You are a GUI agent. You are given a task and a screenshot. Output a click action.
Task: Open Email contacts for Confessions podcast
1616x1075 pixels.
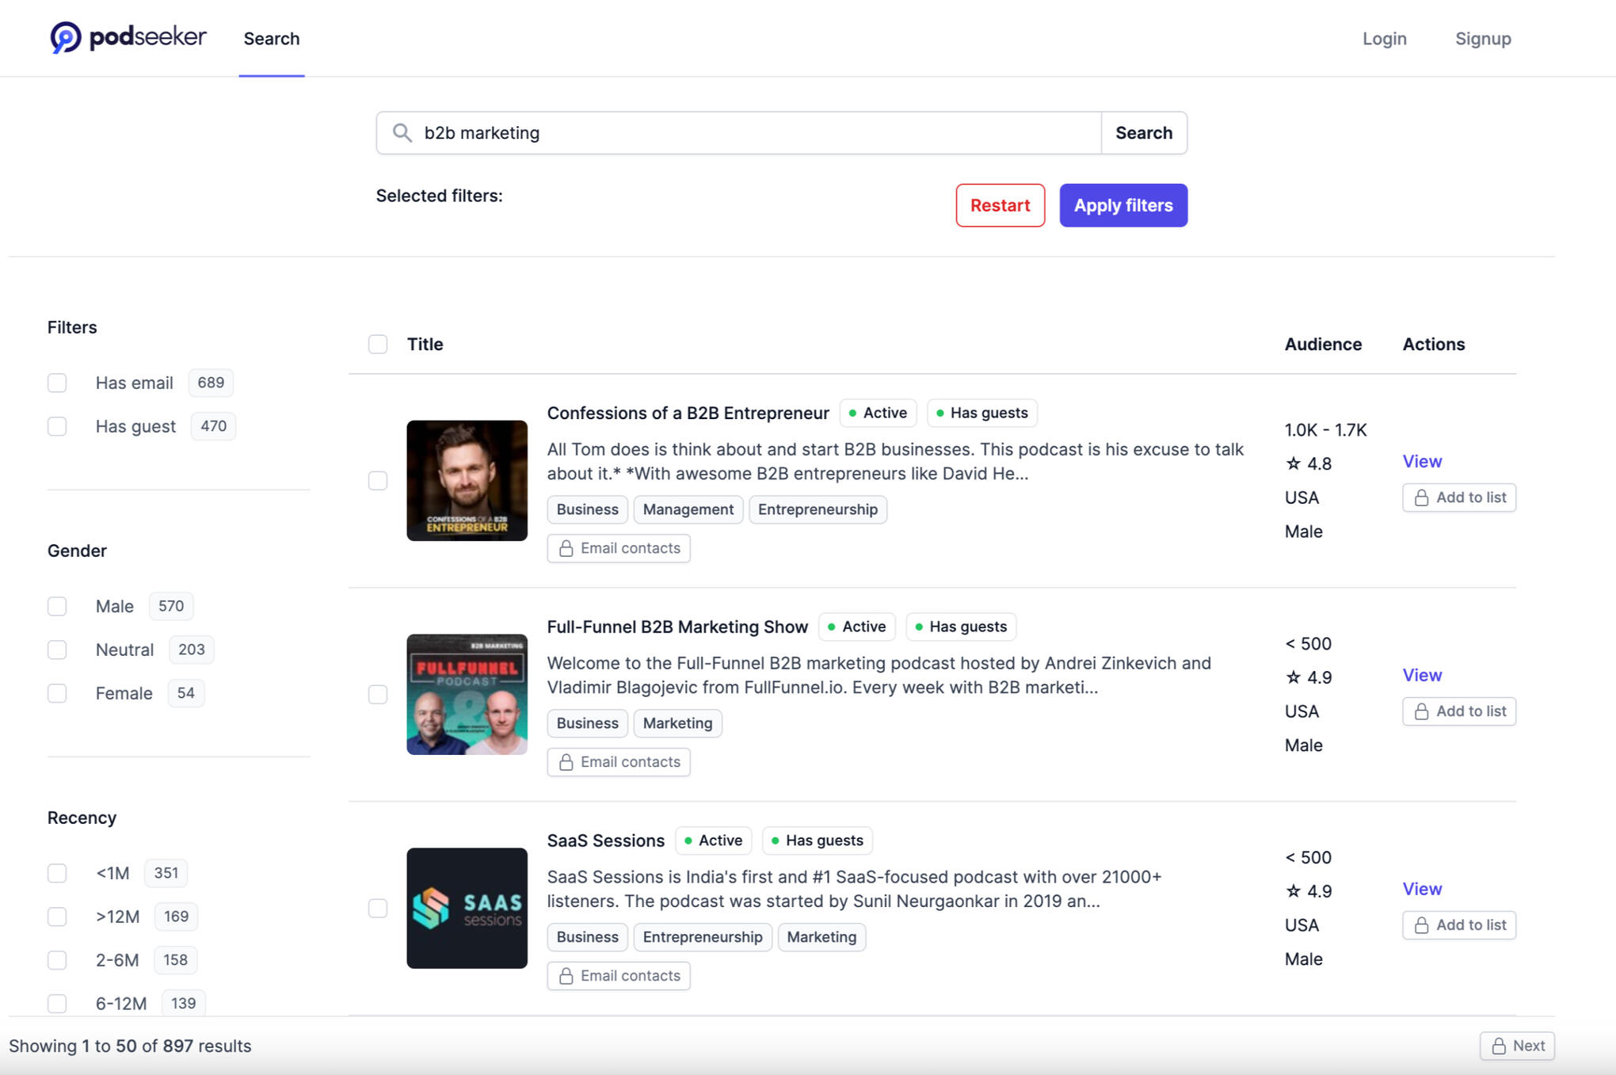pyautogui.click(x=619, y=548)
